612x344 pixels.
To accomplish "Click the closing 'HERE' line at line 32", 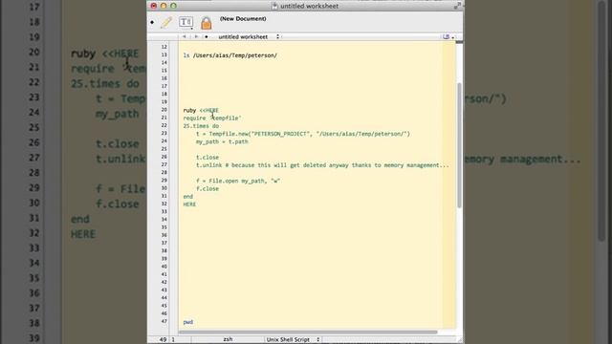I will 189,204.
